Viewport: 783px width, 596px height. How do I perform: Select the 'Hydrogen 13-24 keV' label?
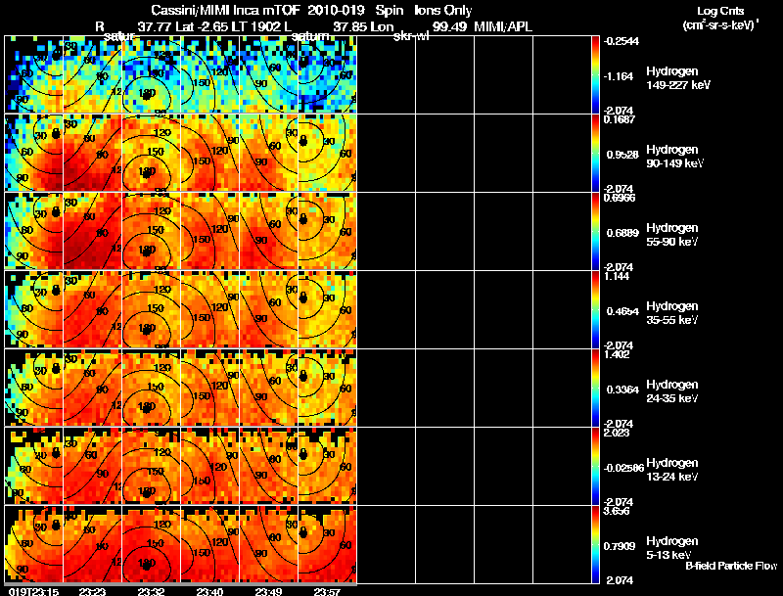672,470
